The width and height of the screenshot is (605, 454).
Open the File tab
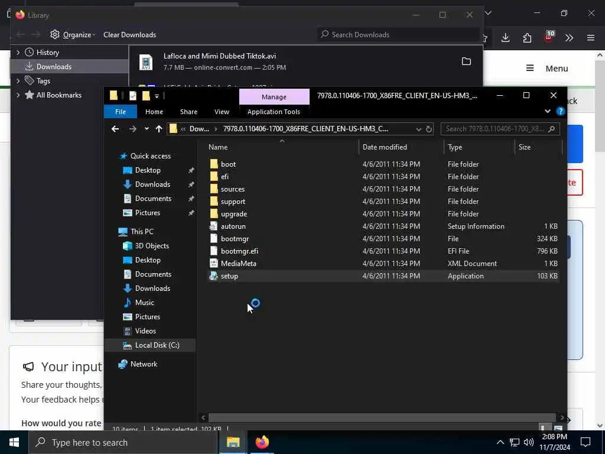click(121, 112)
